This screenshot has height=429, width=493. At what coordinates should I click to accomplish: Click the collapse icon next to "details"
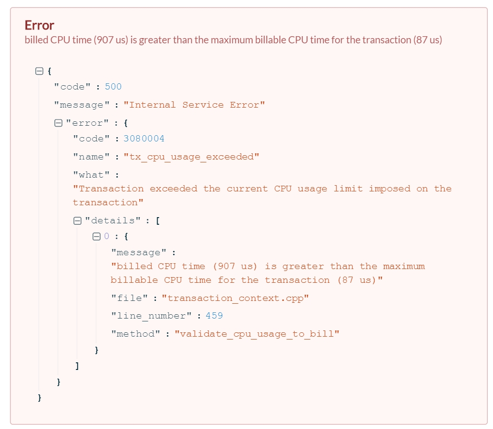coord(77,220)
